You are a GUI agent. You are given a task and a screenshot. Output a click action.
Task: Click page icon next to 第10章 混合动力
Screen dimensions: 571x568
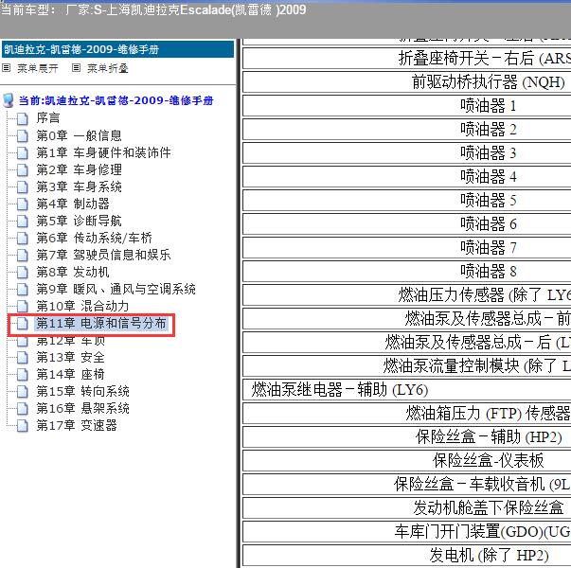23,306
